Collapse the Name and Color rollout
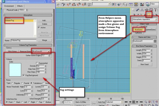The image size is (159, 106). [144, 37]
